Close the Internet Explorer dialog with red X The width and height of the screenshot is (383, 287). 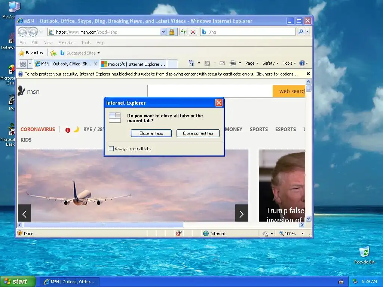click(x=218, y=103)
